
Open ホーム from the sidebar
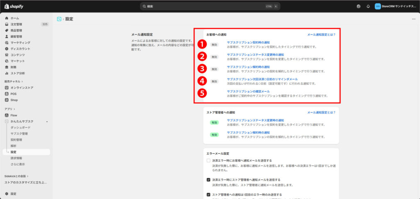click(15, 18)
